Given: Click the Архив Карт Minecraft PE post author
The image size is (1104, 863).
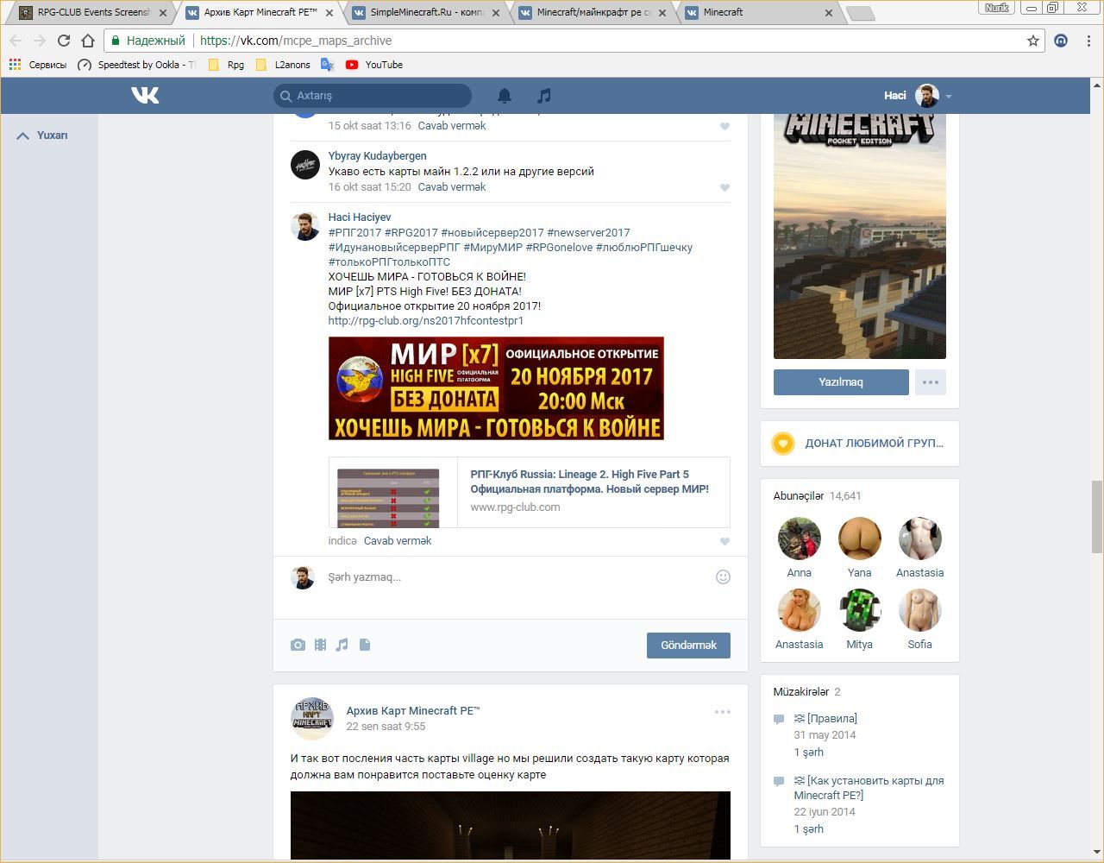Looking at the screenshot, I should coord(413,711).
